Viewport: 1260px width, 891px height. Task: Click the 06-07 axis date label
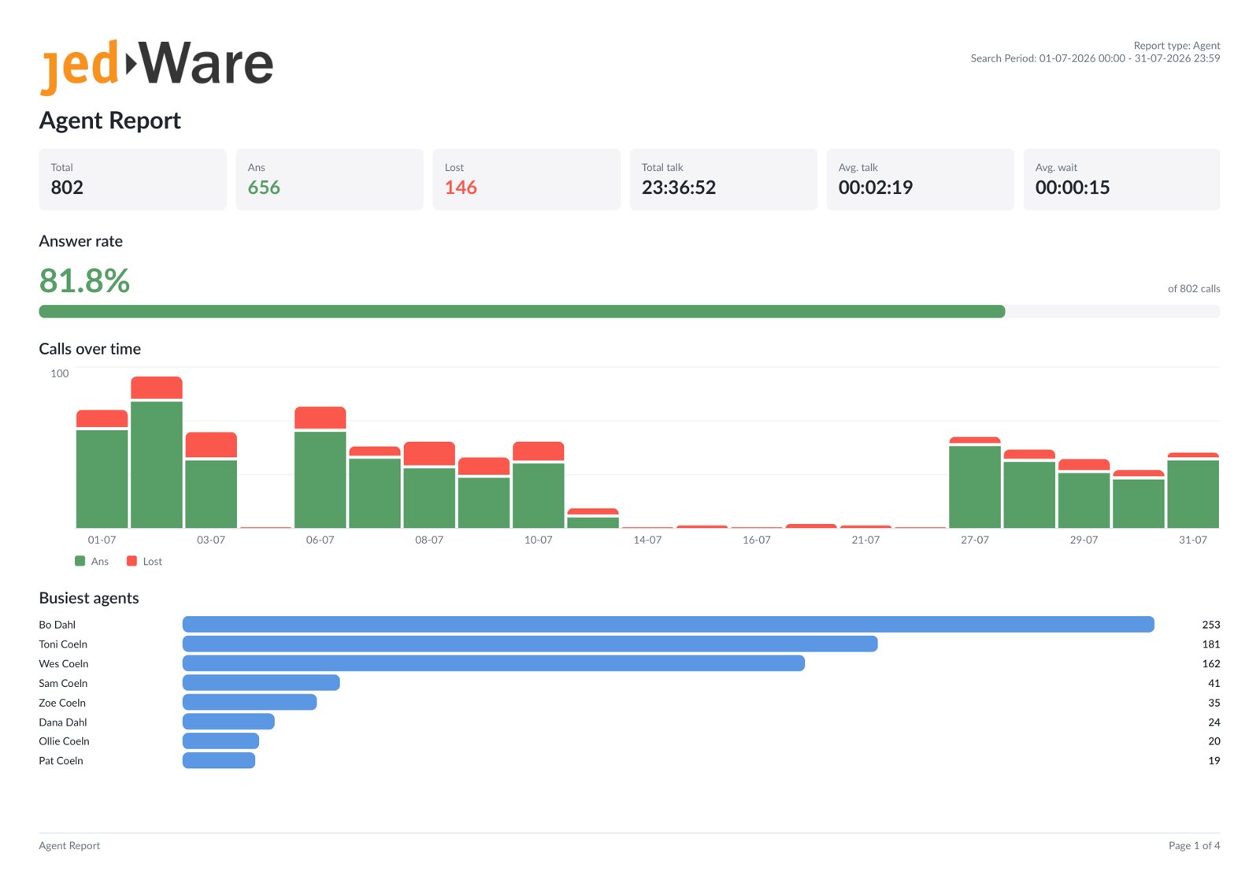tap(321, 540)
